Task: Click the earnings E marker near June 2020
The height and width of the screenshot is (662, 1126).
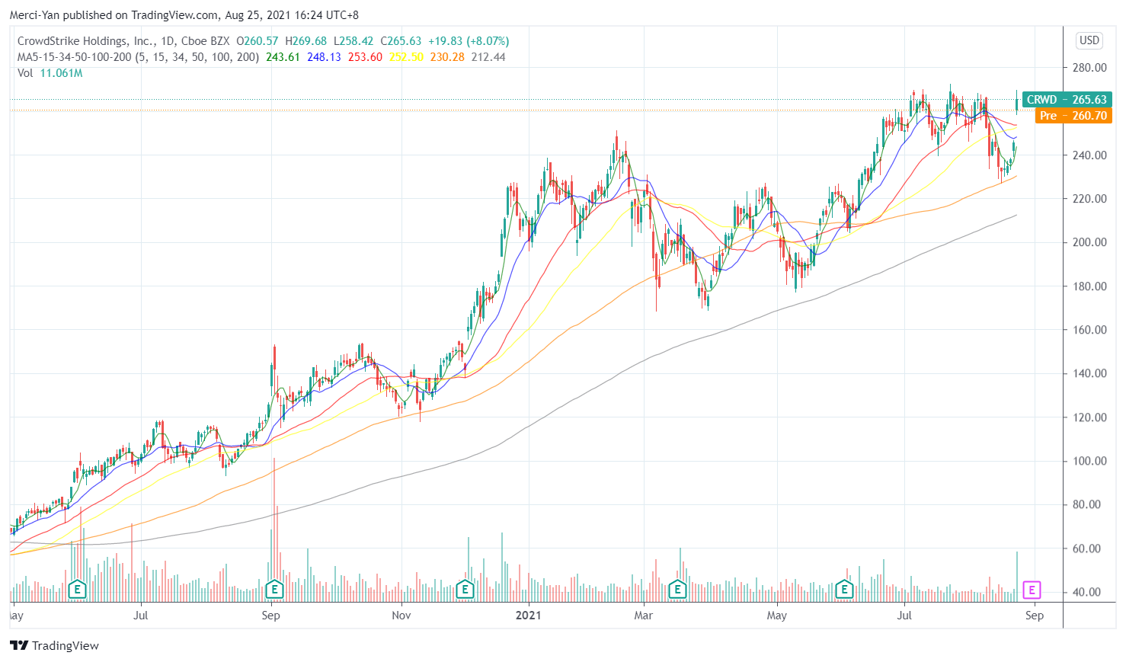Action: point(77,589)
